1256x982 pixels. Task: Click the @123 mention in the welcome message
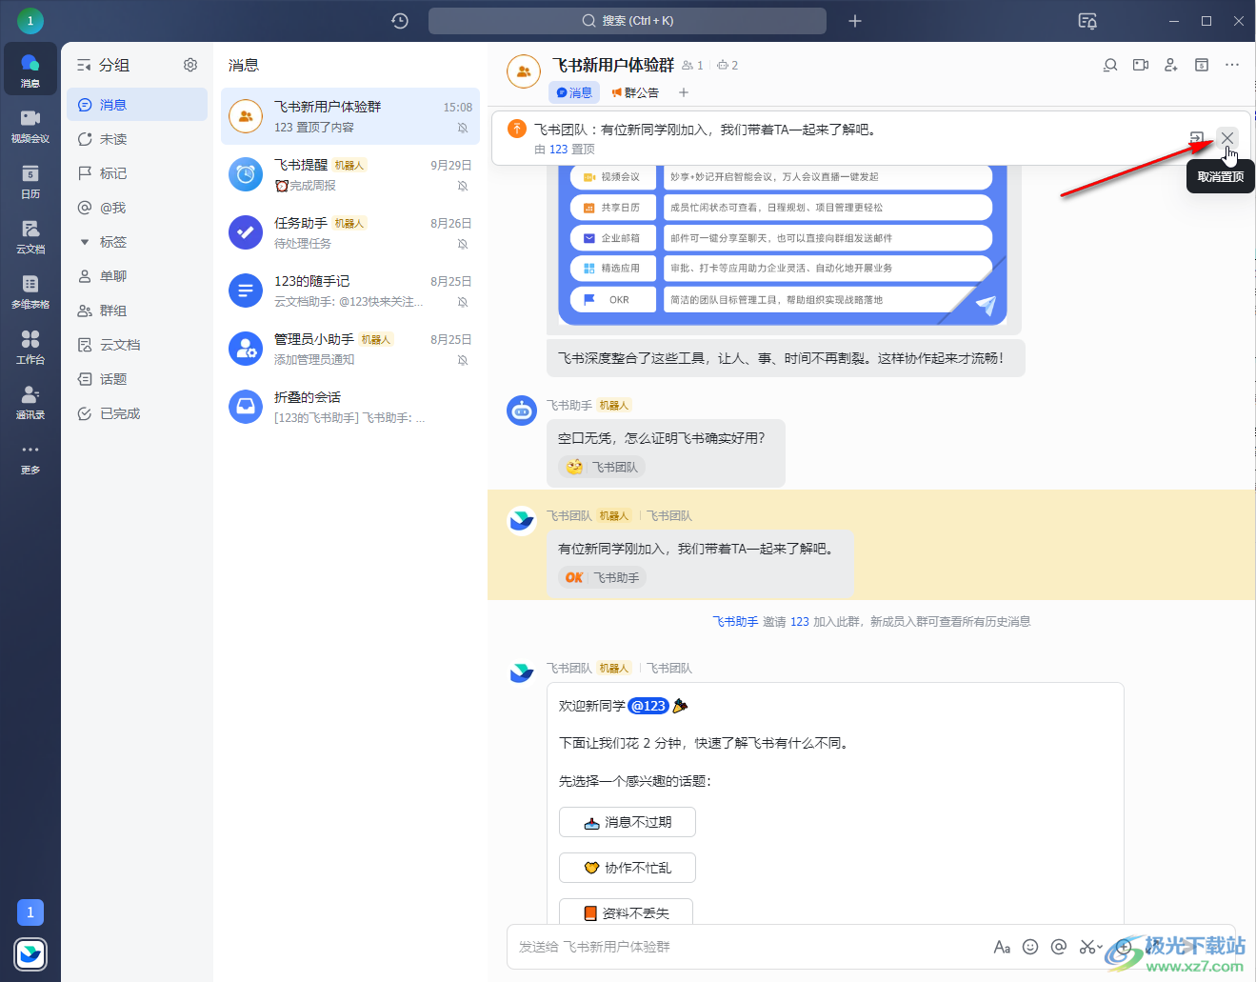point(648,706)
